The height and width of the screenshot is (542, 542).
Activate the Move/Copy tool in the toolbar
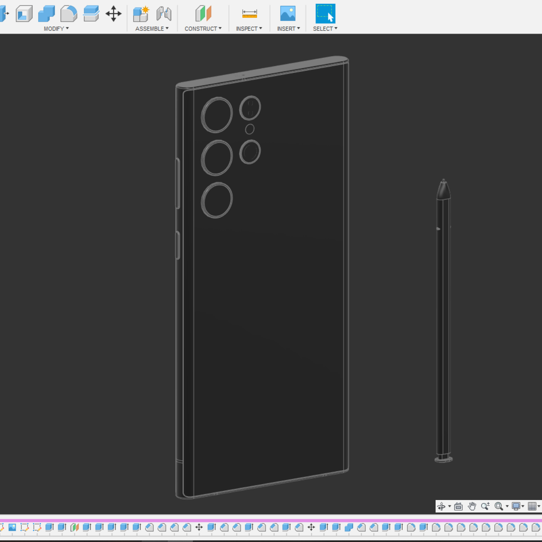[113, 14]
